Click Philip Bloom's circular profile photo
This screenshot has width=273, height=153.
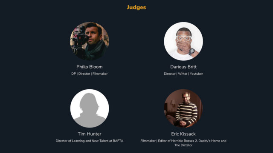click(90, 41)
